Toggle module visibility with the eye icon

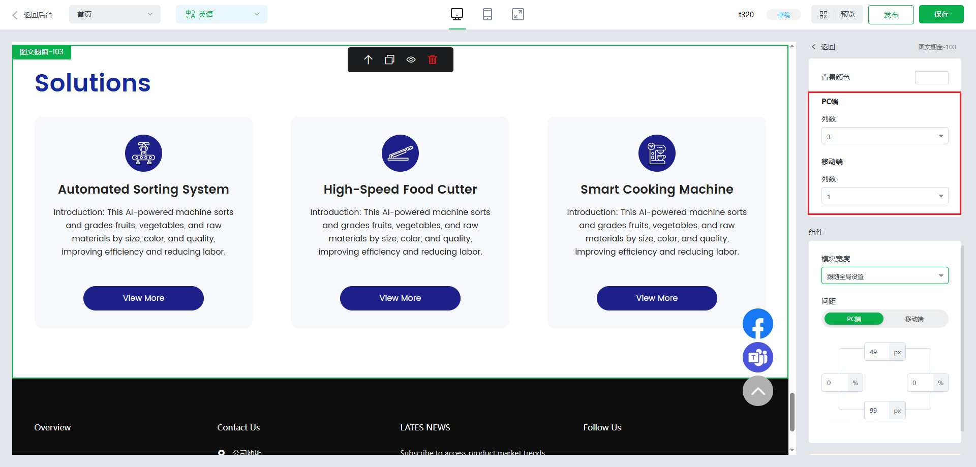point(411,60)
